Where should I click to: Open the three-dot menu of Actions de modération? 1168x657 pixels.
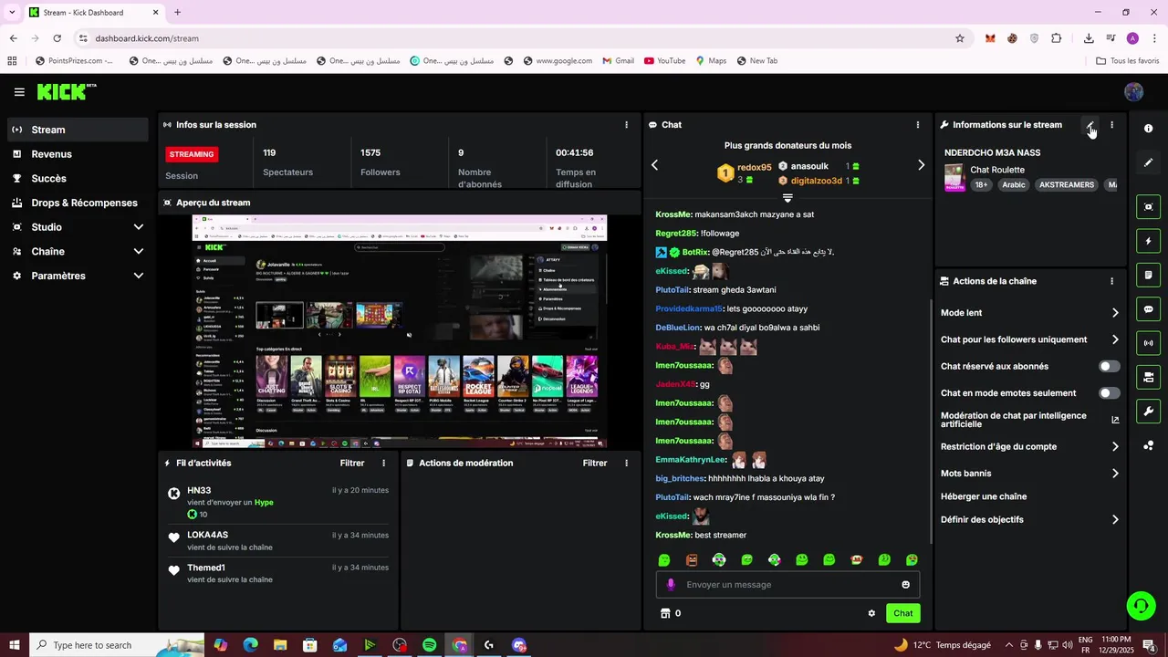[x=626, y=464]
